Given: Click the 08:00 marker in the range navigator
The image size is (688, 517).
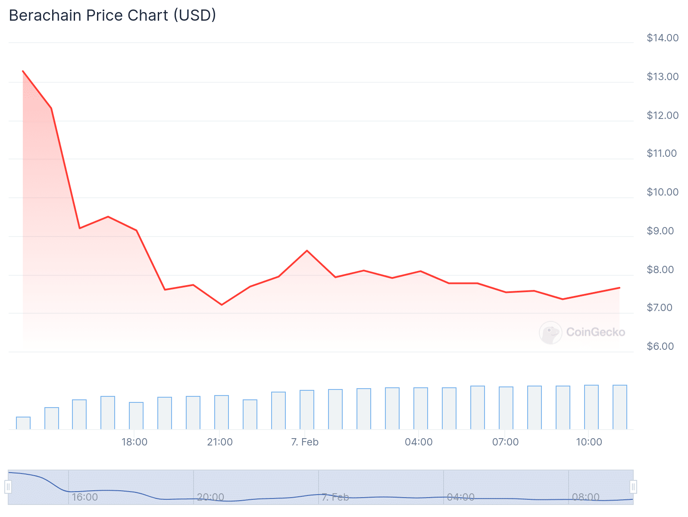Looking at the screenshot, I should (x=585, y=497).
